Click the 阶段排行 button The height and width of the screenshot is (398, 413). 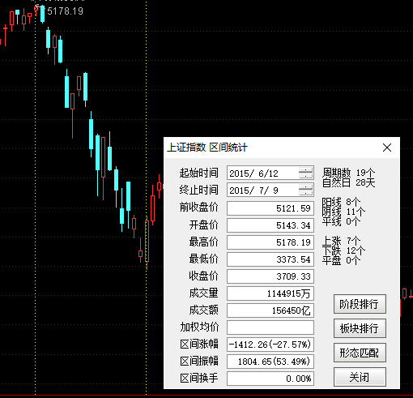point(360,304)
